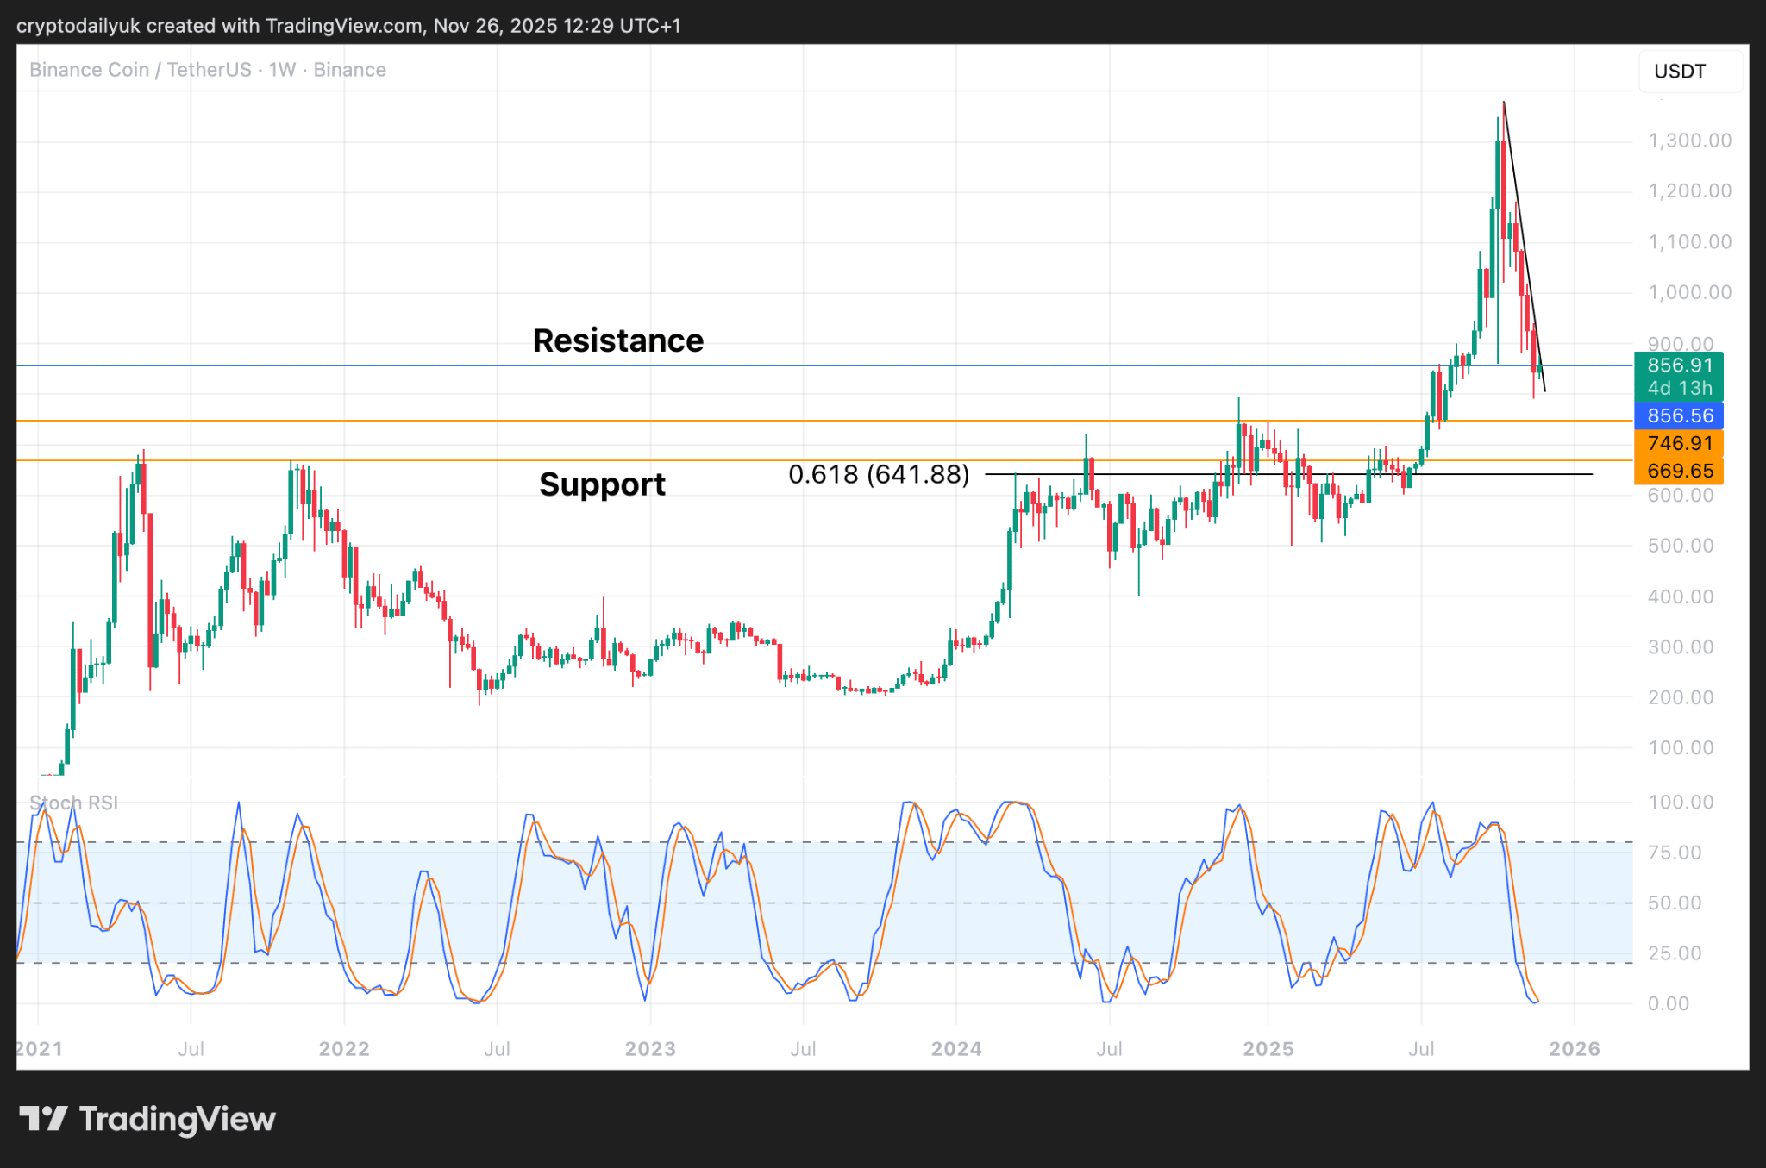Viewport: 1766px width, 1168px height.
Task: Click the blue 856.56 price label
Action: (1678, 415)
